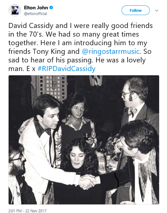Viewport: 167px width, 213px height.
Task: Expand the tweet options chevron
Action: click(157, 10)
